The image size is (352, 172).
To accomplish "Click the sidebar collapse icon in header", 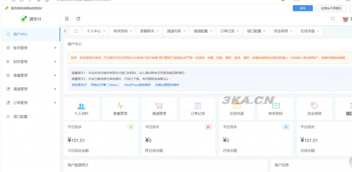I will tap(67, 19).
